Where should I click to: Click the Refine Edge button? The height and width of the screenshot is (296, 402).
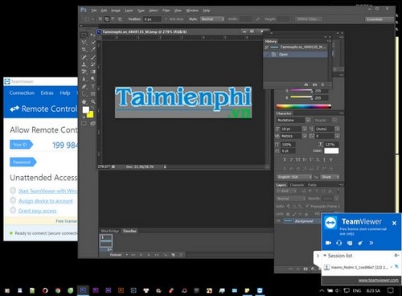click(308, 19)
